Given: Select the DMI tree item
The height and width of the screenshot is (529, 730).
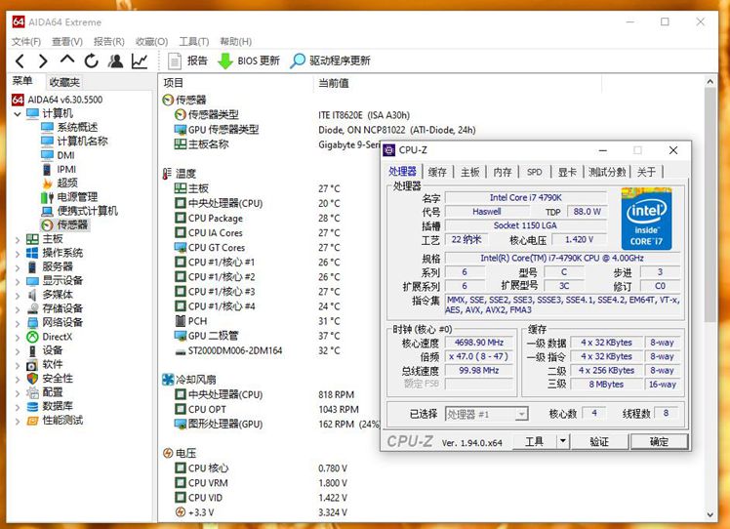Looking at the screenshot, I should pyautogui.click(x=58, y=155).
